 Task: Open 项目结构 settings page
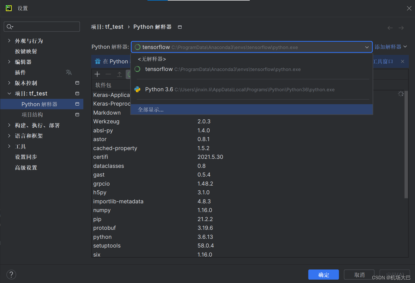[32, 115]
